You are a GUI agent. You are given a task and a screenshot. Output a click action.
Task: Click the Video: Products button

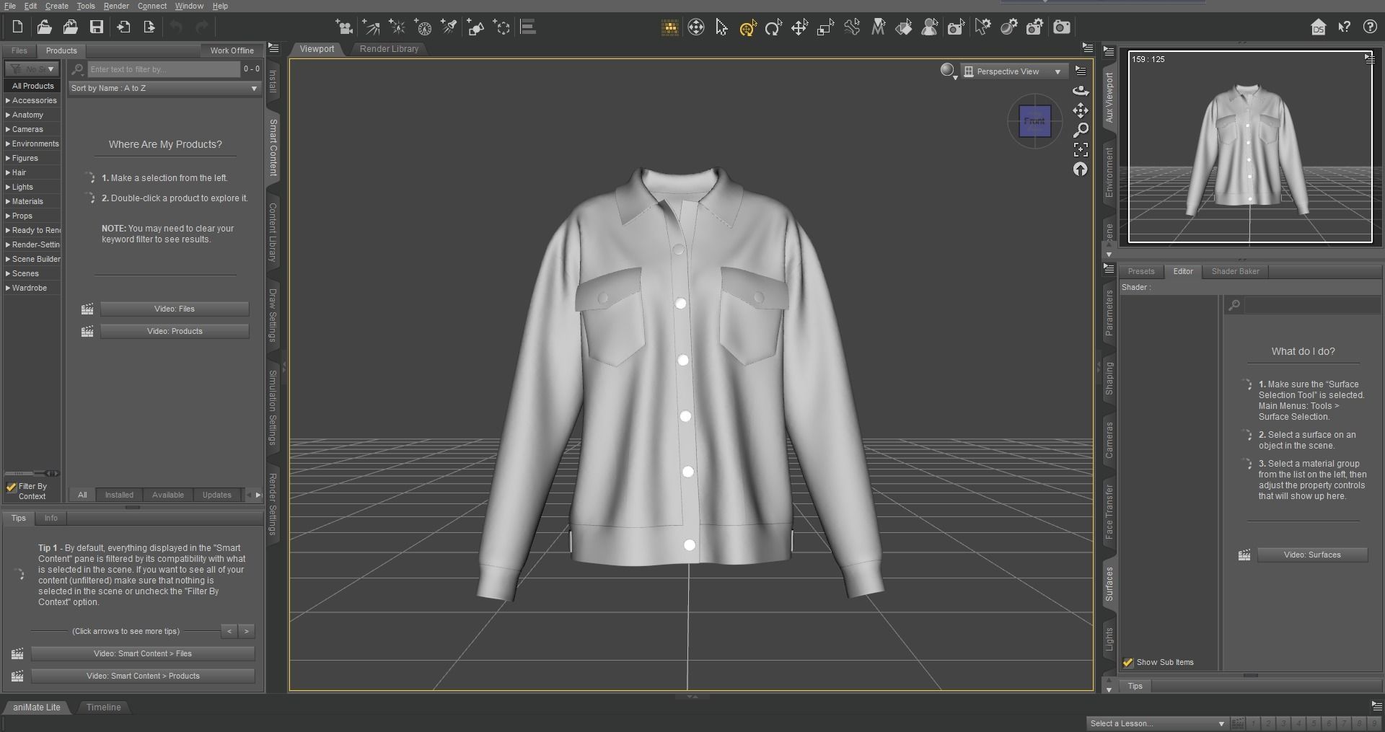(175, 331)
